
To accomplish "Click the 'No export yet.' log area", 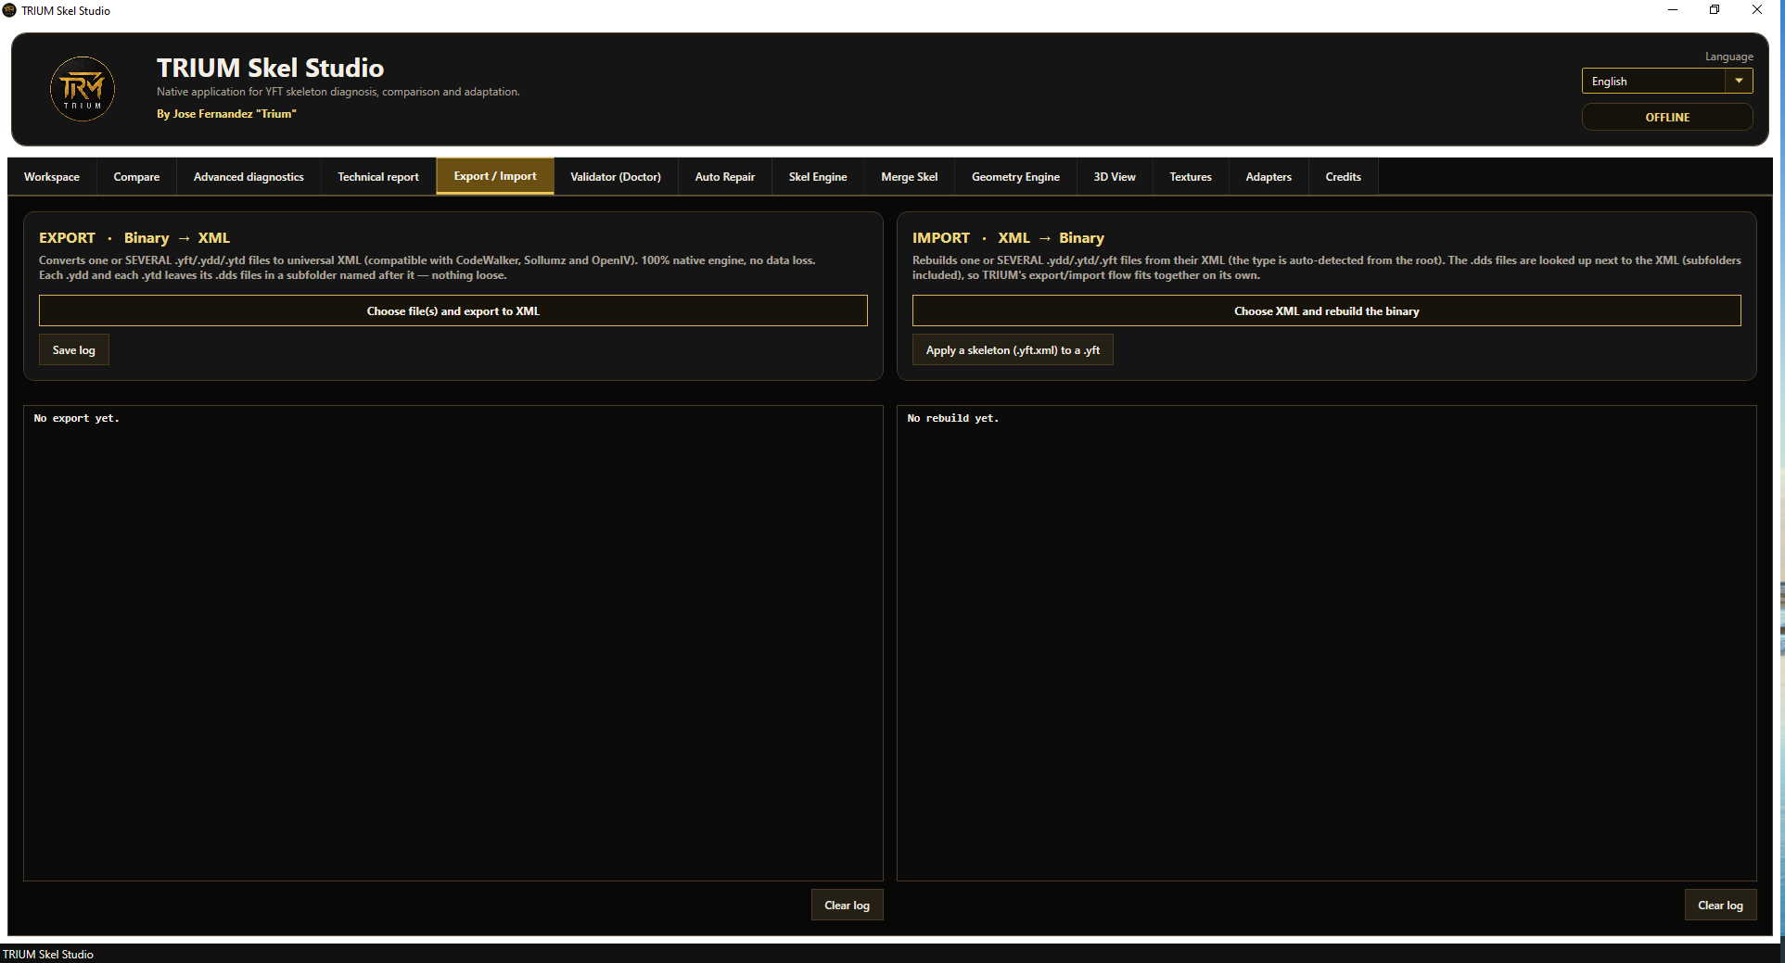I will click(x=453, y=643).
